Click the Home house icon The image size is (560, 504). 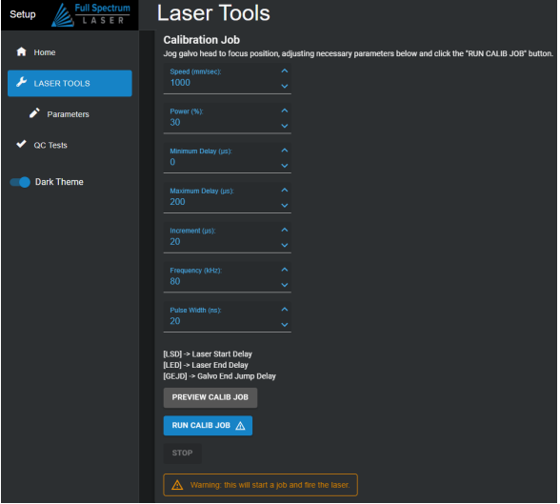pyautogui.click(x=21, y=51)
